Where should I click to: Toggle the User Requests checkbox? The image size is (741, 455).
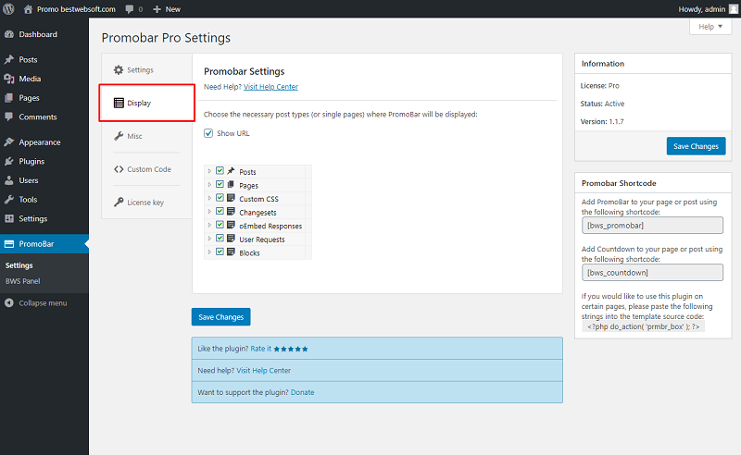point(220,238)
